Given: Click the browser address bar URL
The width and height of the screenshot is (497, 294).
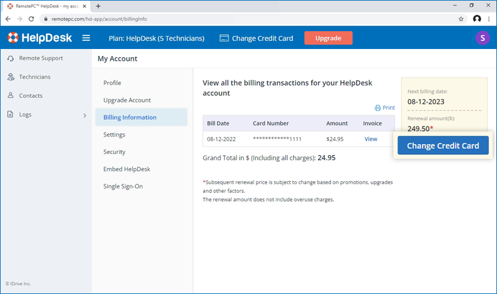Looking at the screenshot, I should 99,19.
